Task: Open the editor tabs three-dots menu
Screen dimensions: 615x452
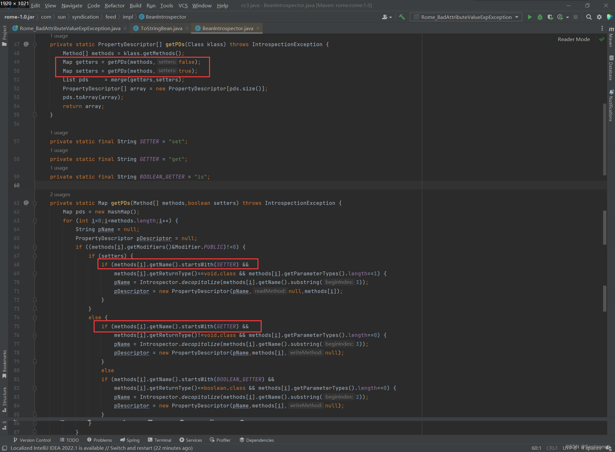Action: tap(602, 28)
